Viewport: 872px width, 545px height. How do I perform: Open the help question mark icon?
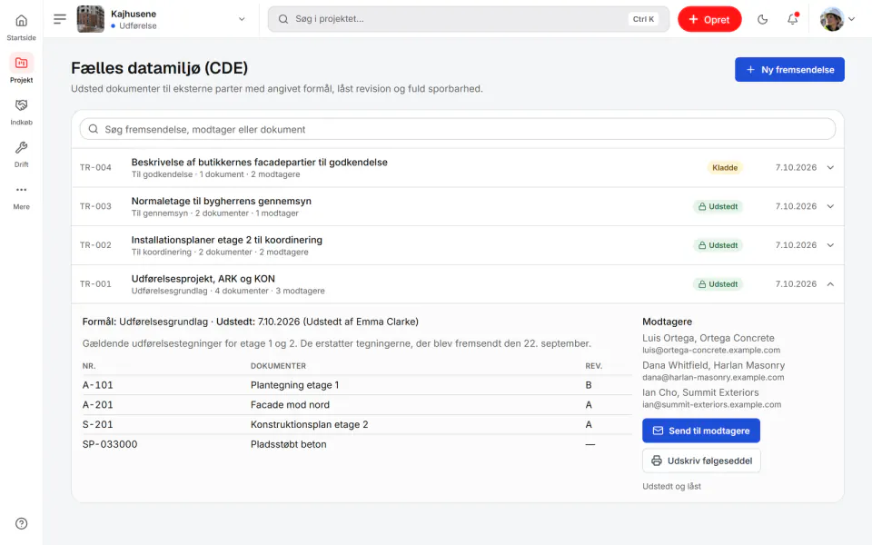21,523
